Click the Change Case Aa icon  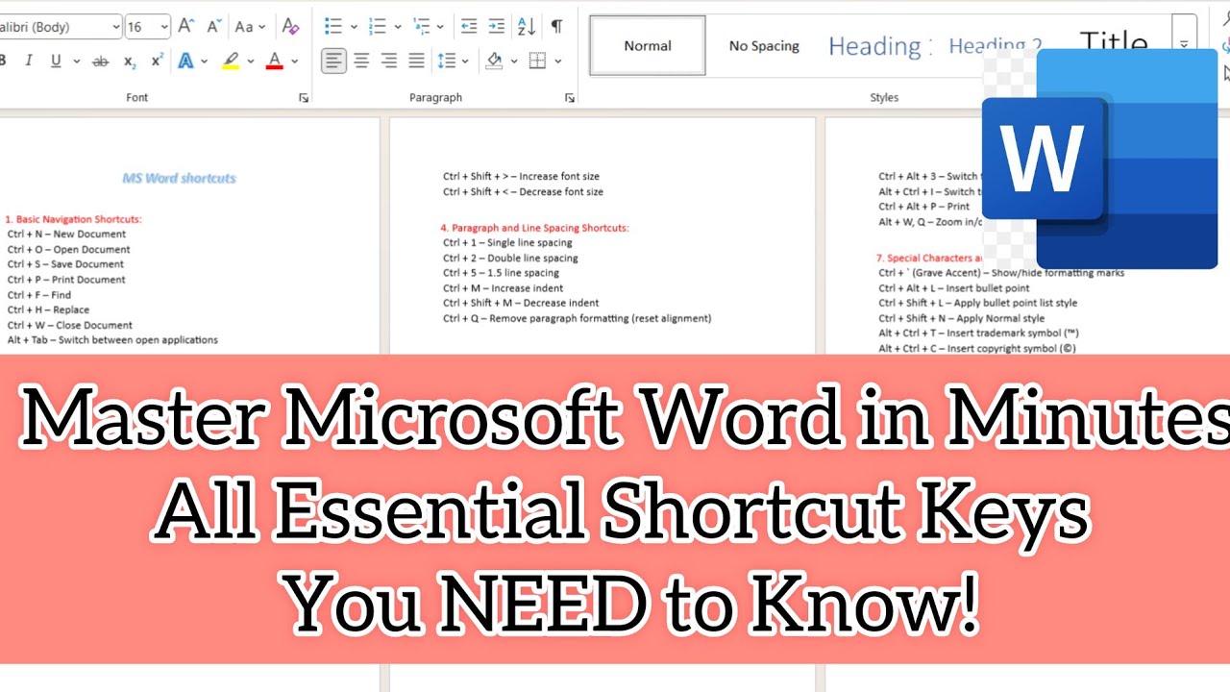[x=244, y=27]
